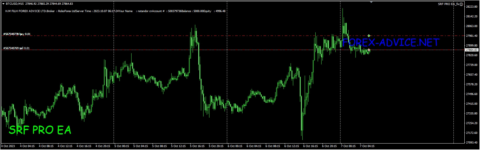Screen dimensions: 480x150
Task: Click the 4 Oct 20:15 time label
Action: coord(103,146)
